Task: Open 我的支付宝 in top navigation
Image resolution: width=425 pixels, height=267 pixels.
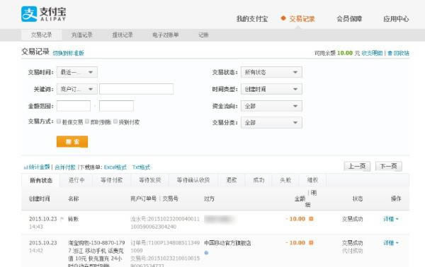Action: (x=252, y=18)
